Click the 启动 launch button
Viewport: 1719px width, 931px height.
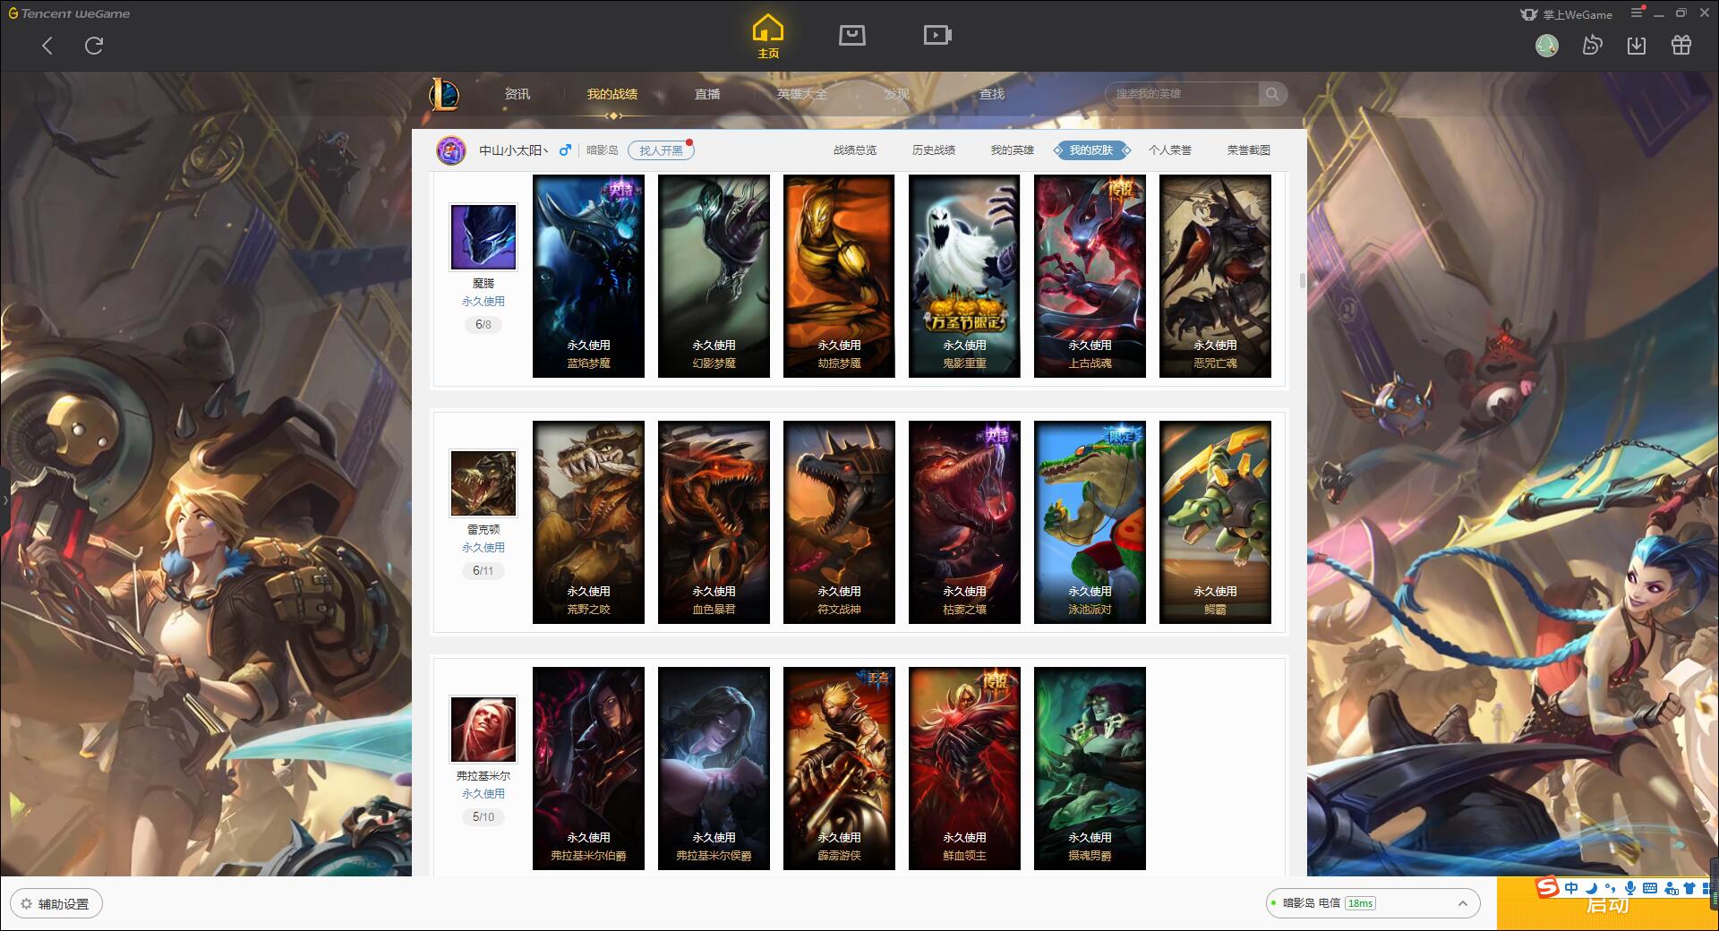(x=1608, y=906)
